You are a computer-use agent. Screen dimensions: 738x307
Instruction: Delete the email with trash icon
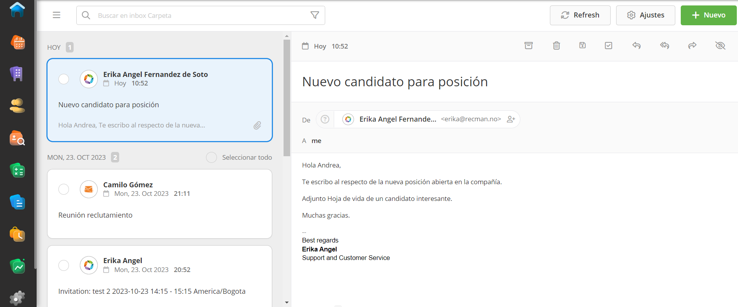[x=557, y=46]
